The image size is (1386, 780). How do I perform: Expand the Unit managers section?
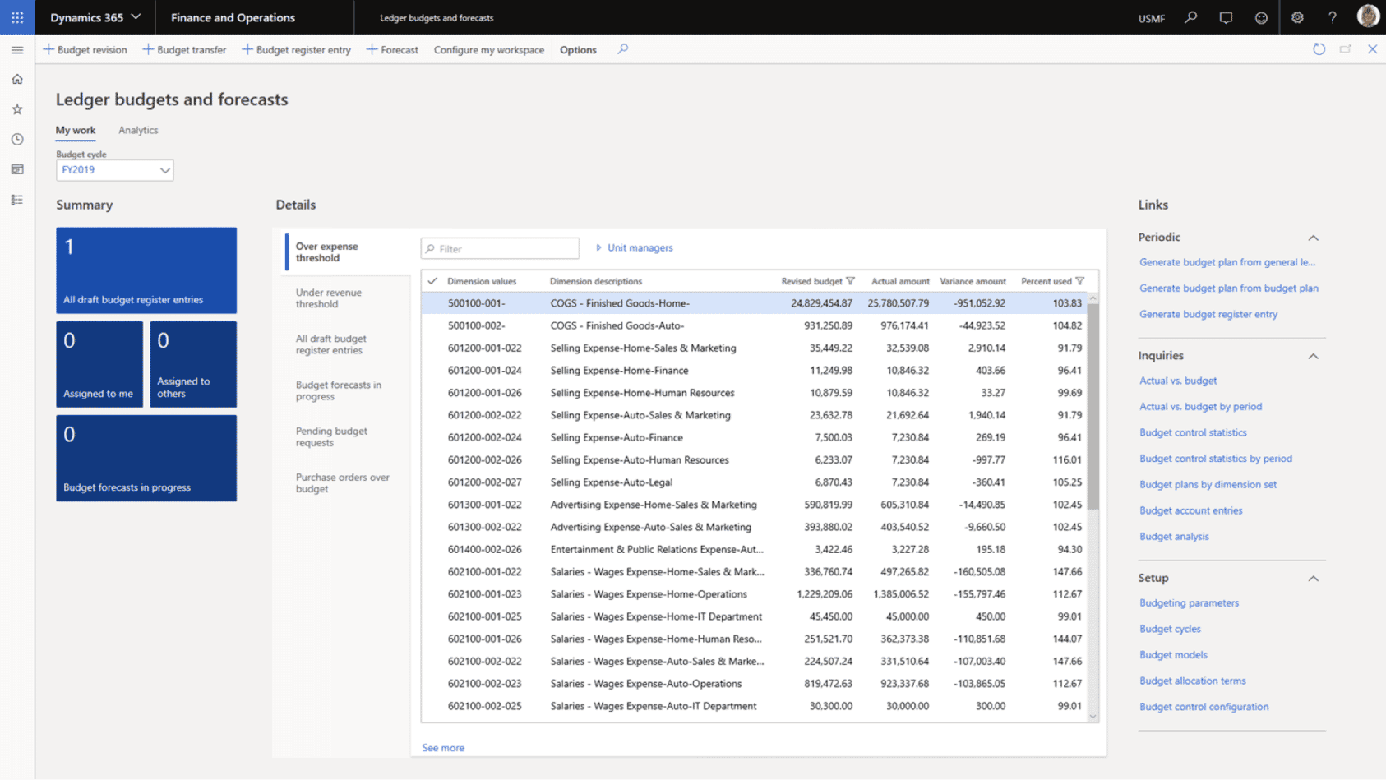(x=634, y=247)
